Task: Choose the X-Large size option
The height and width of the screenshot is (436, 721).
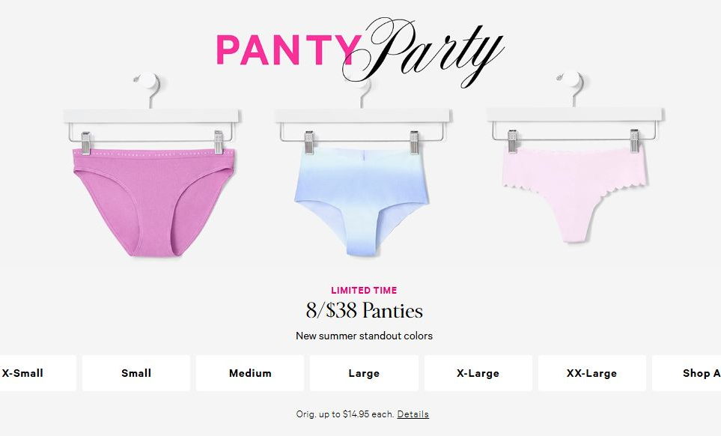Action: coord(478,373)
